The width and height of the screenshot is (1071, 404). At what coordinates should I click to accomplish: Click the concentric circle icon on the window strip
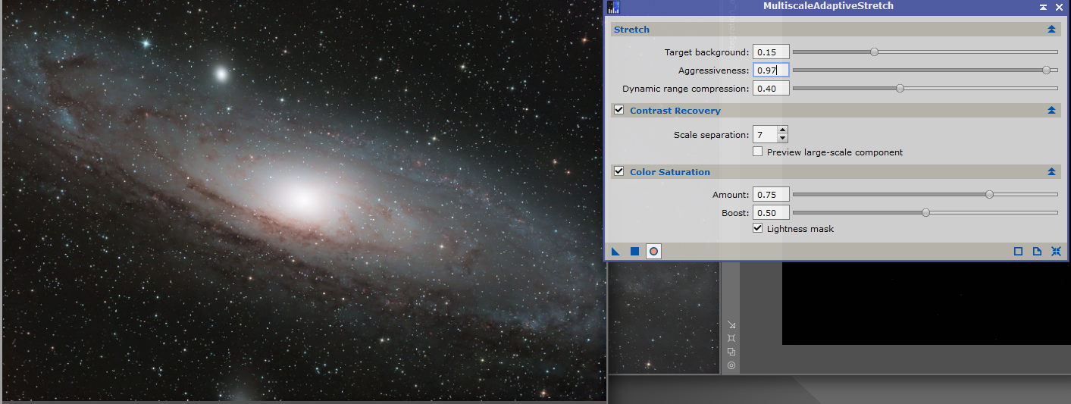tap(731, 365)
